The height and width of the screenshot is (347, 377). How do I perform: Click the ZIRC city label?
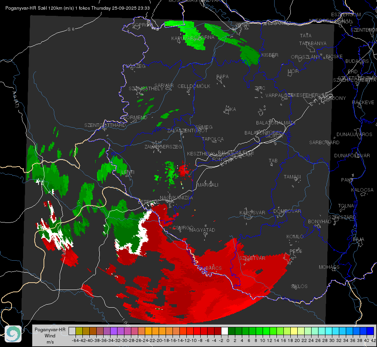[x=260, y=88]
